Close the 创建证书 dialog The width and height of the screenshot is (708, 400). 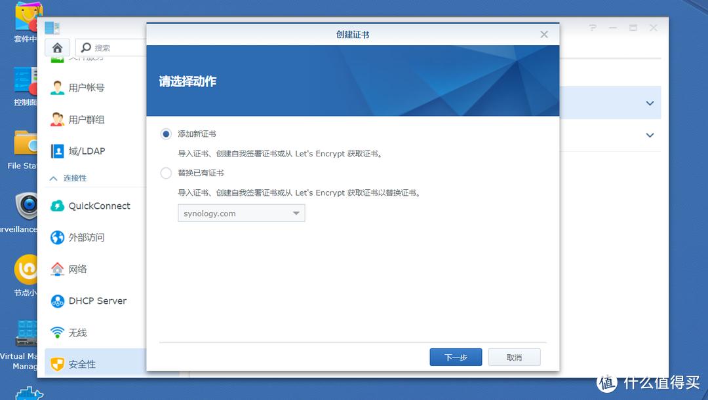tap(544, 35)
